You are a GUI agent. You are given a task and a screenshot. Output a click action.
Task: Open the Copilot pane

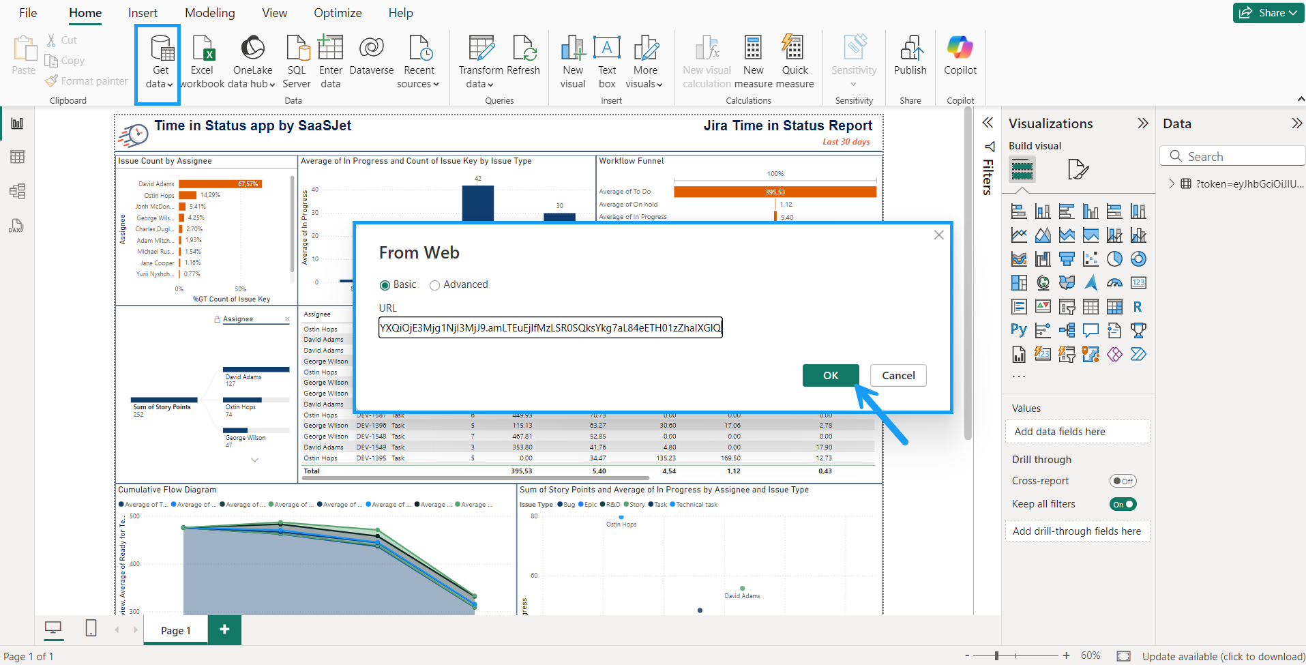tap(960, 55)
